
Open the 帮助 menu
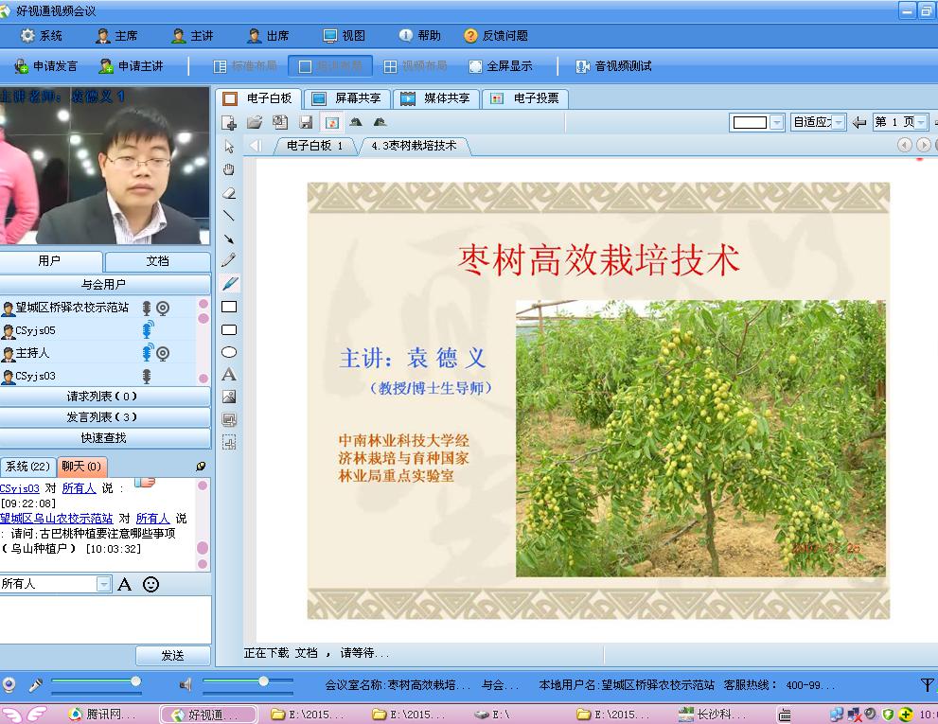point(419,36)
